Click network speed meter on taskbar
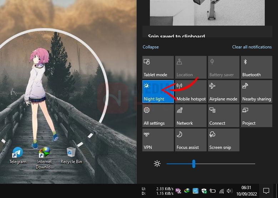This screenshot has width=278, height=198. (x=157, y=191)
